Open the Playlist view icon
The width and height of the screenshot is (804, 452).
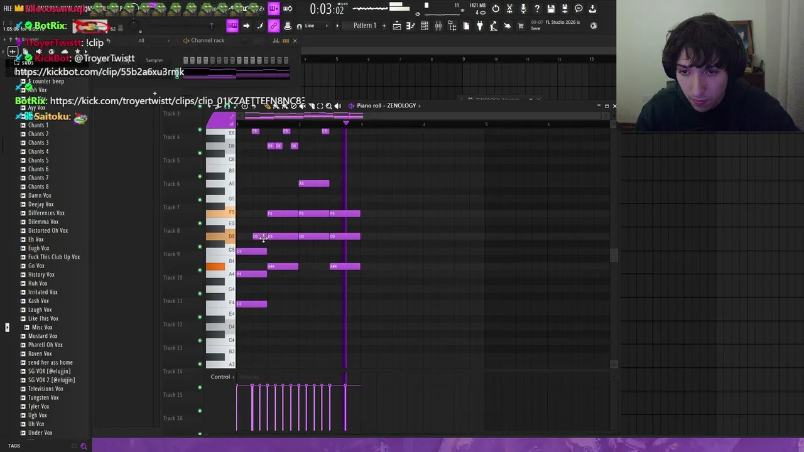[x=397, y=26]
